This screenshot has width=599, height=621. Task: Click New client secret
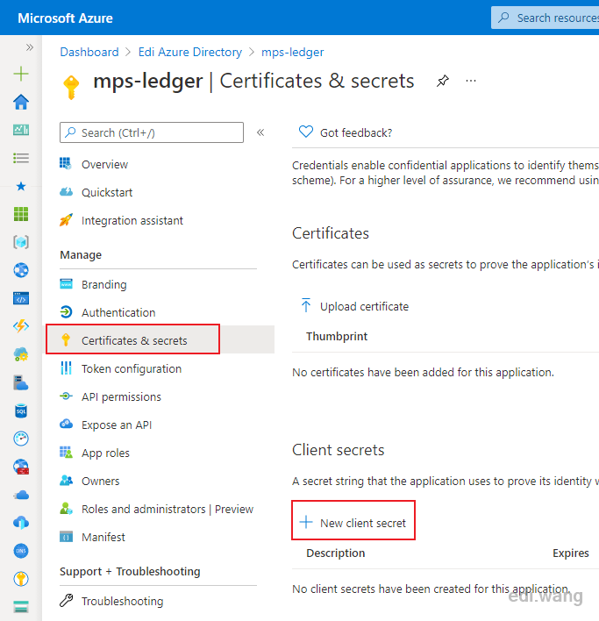click(353, 523)
